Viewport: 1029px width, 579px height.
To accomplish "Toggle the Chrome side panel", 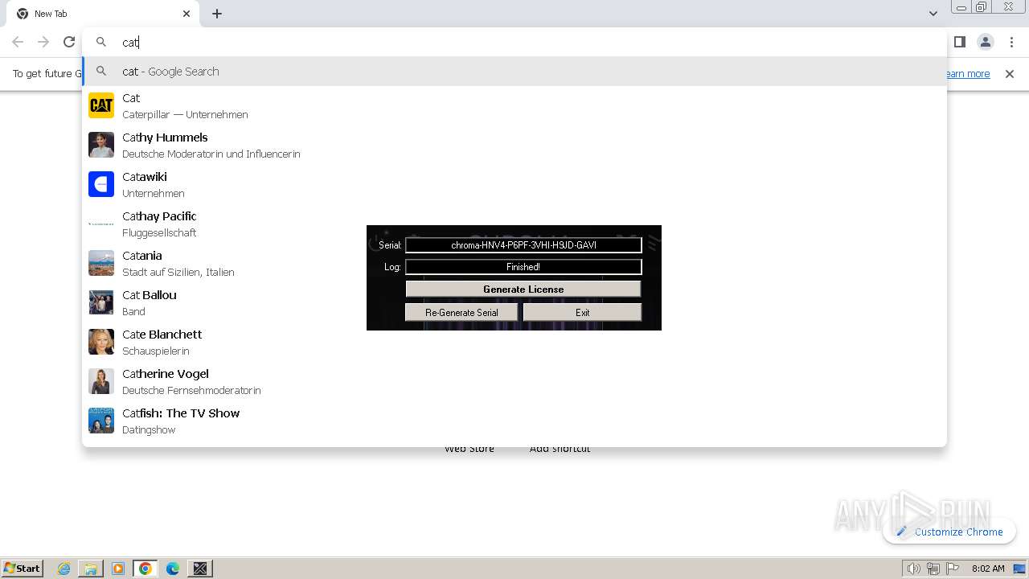I will pyautogui.click(x=959, y=42).
